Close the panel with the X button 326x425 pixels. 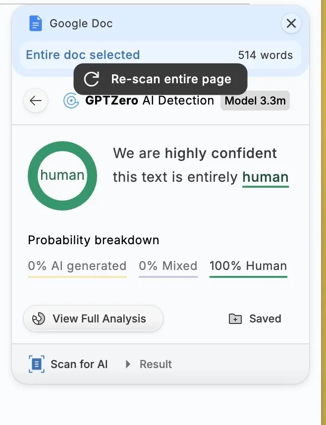(x=291, y=23)
